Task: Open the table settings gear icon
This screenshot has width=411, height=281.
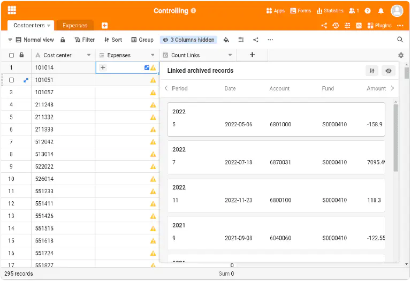Action: (x=401, y=55)
